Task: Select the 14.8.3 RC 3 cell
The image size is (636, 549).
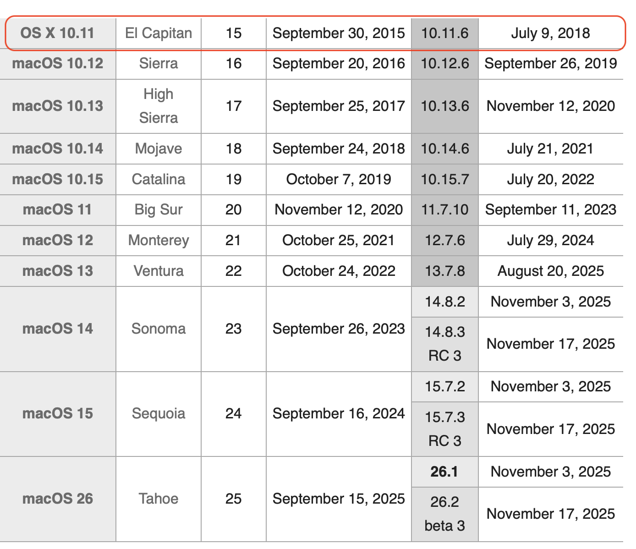Action: 445,344
